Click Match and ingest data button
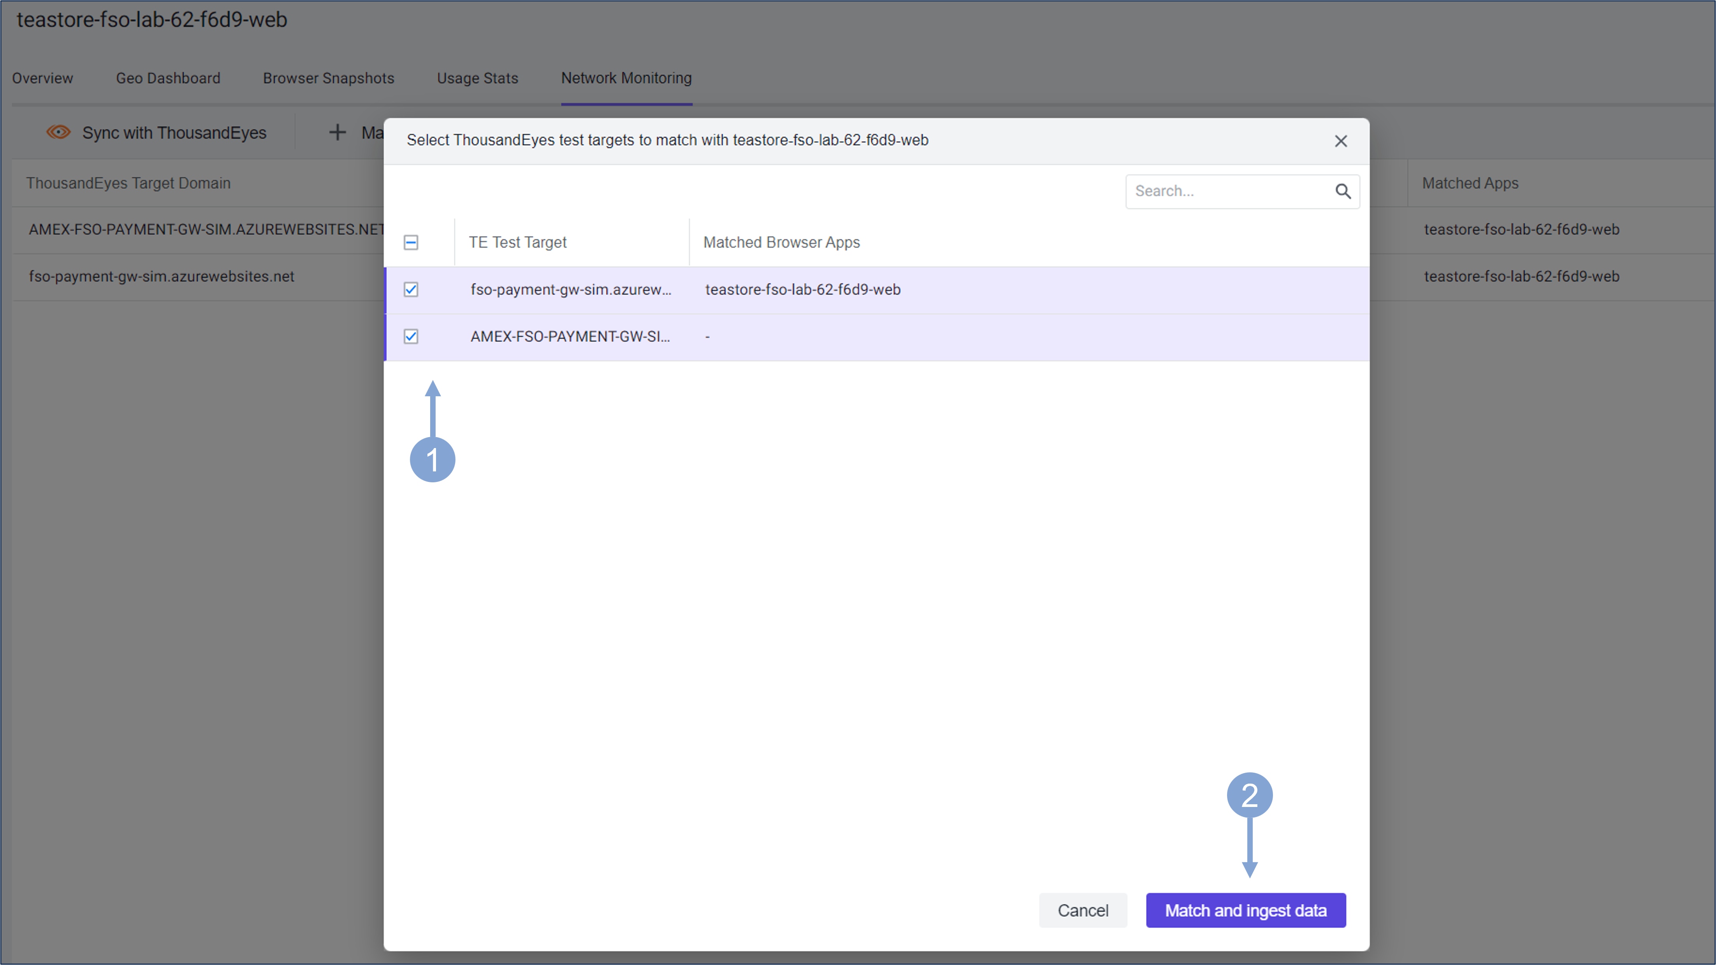Image resolution: width=1716 pixels, height=965 pixels. [1245, 910]
